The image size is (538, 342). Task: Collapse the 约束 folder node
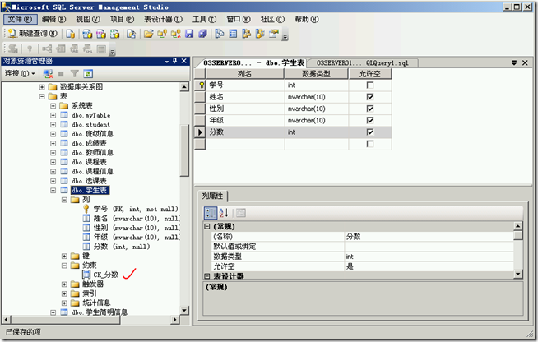click(64, 266)
